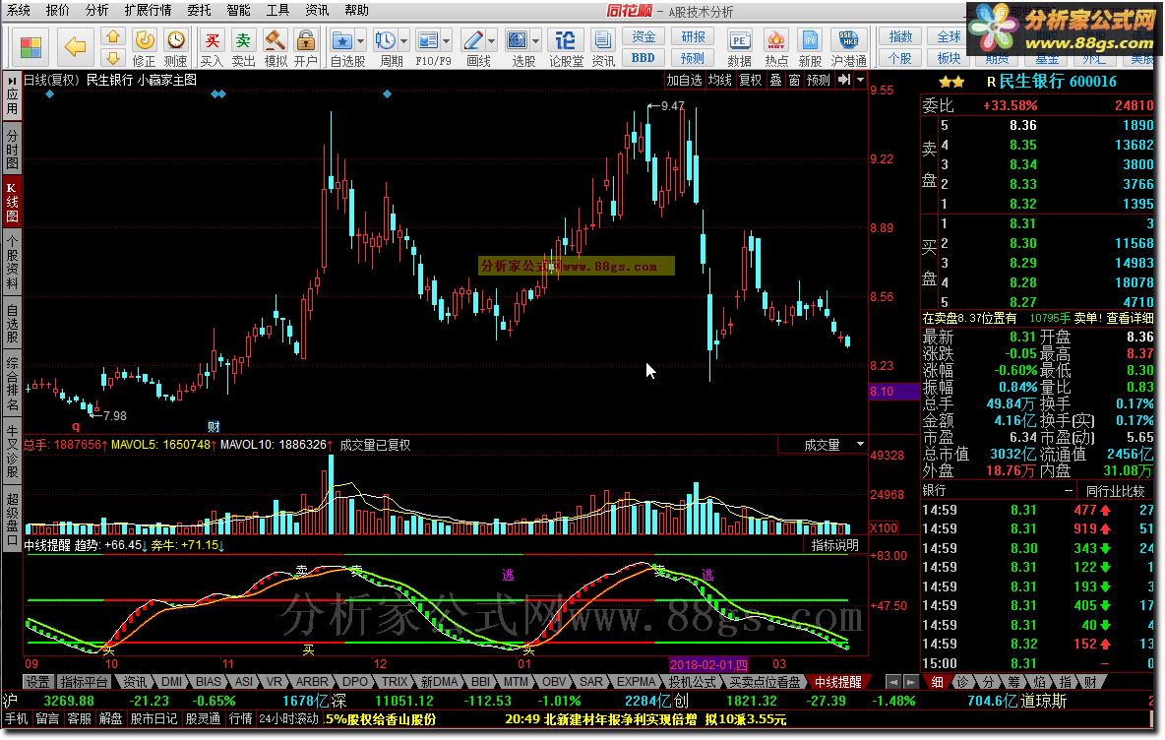Click the 查看详细 link
This screenshot has height=740, width=1165.
point(1130,318)
